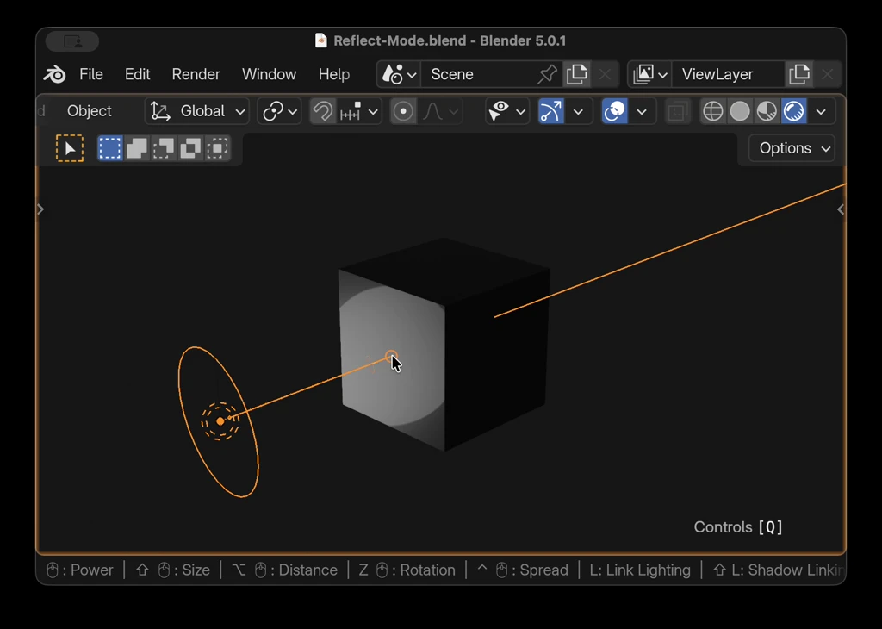Open the Global transform orientation dropdown
The height and width of the screenshot is (629, 882).
click(197, 111)
